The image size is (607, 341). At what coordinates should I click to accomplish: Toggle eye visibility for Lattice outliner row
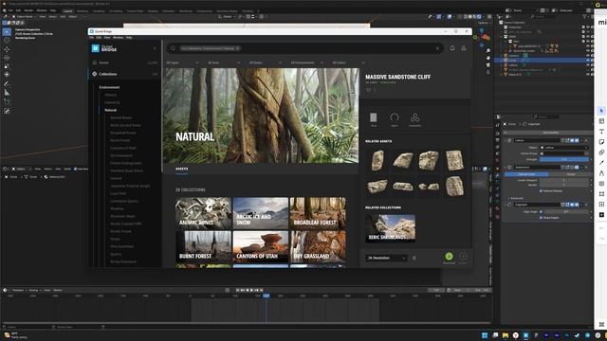(x=588, y=65)
